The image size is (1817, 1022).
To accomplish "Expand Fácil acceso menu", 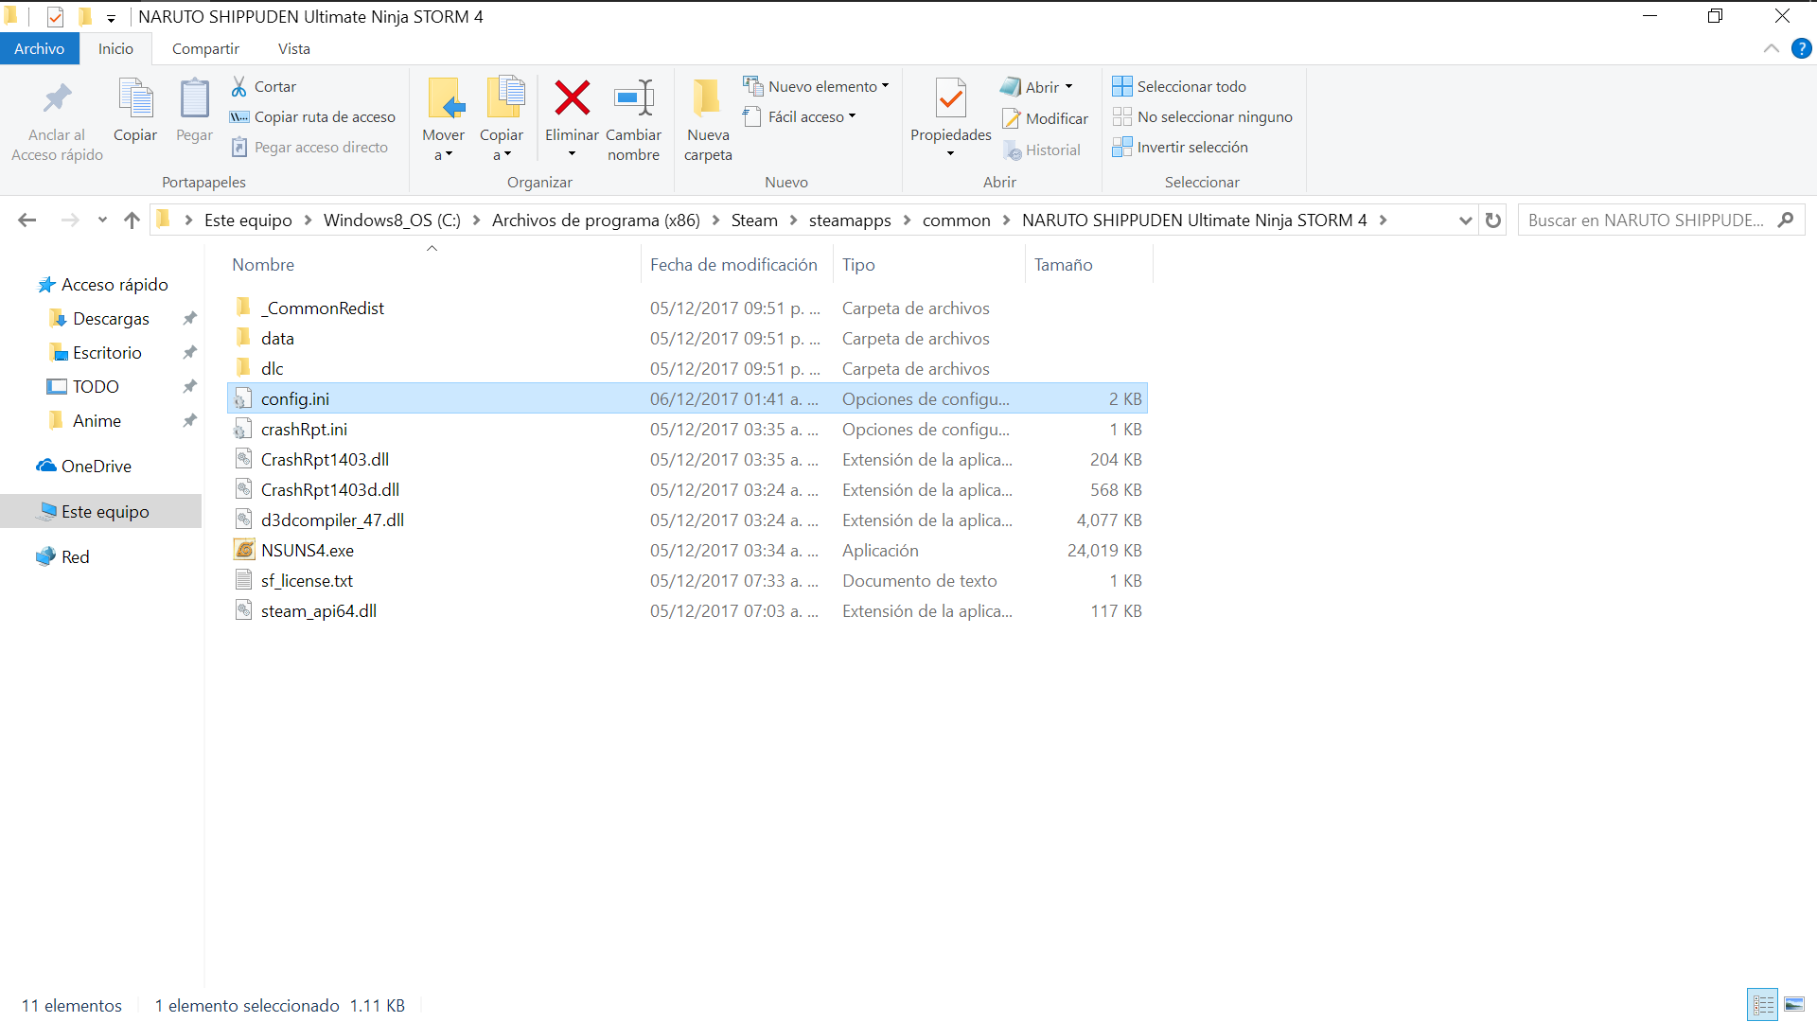I will click(800, 116).
